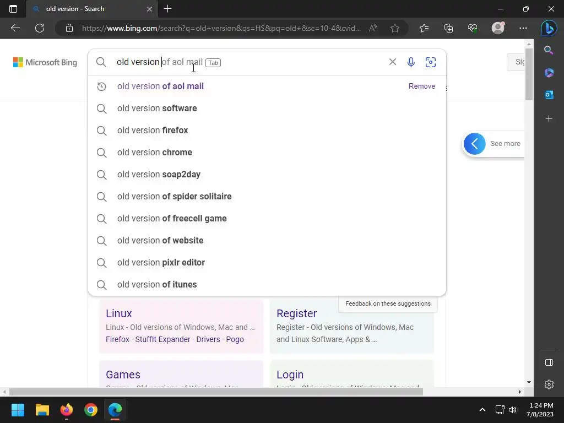Click the search magnifier in search box

[101, 62]
